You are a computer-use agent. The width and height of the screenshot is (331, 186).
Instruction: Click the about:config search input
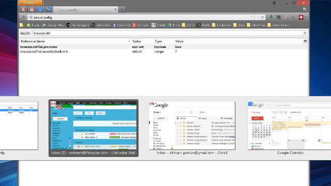tap(168, 33)
